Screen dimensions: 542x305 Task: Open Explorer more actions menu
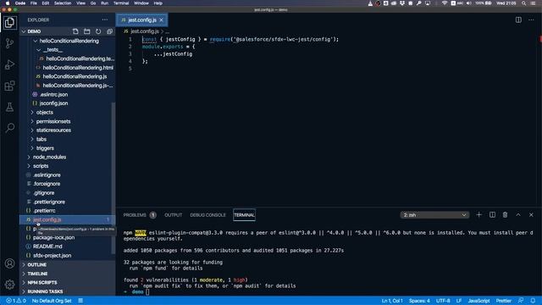pyautogui.click(x=105, y=19)
